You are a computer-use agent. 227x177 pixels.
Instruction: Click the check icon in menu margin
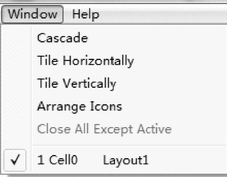click(16, 160)
